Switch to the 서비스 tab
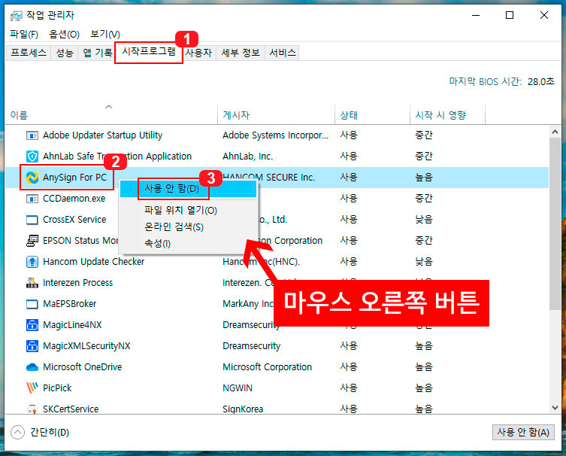This screenshot has height=456, width=566. click(283, 53)
